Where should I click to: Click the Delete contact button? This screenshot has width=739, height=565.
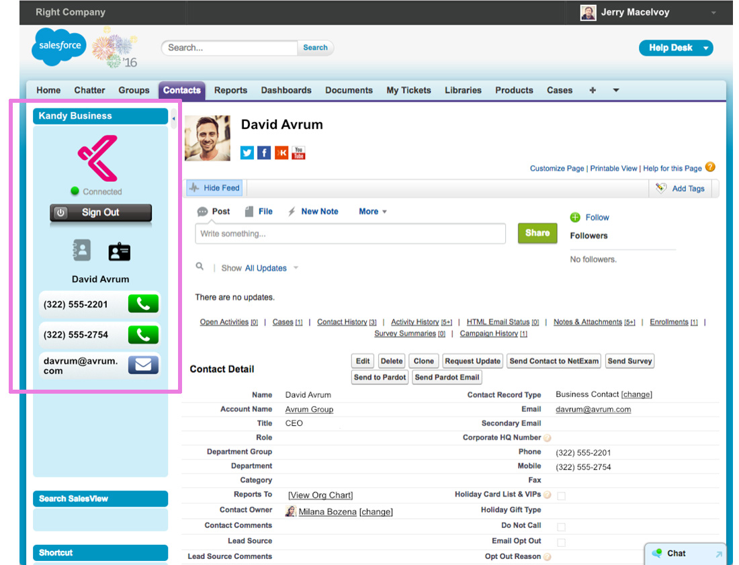392,361
